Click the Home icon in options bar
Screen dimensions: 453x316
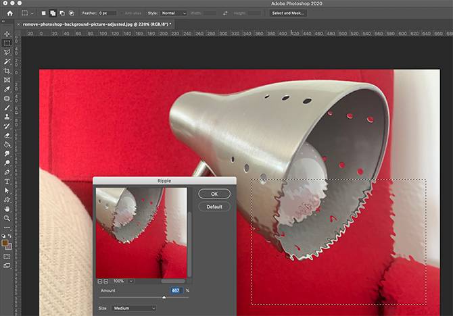(x=9, y=13)
